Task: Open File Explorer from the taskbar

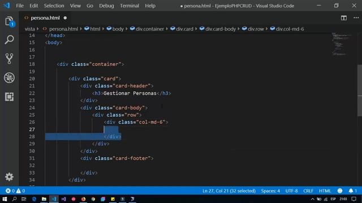Action: (44, 199)
